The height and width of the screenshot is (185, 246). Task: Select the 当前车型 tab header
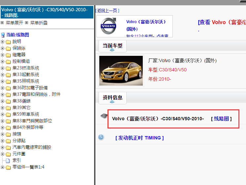pyautogui.click(x=112, y=46)
